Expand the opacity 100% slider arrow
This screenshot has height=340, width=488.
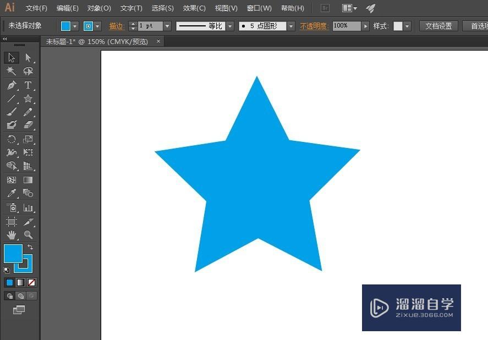pos(365,26)
